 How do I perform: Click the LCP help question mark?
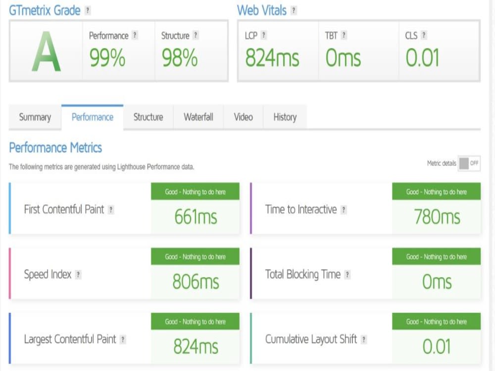click(264, 35)
